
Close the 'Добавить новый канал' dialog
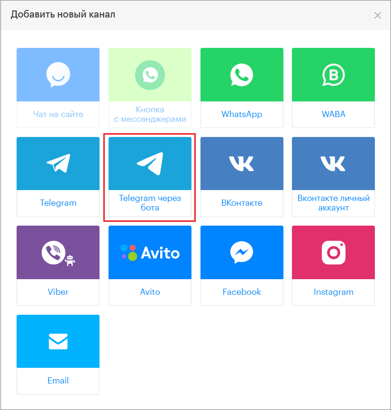[x=377, y=16]
